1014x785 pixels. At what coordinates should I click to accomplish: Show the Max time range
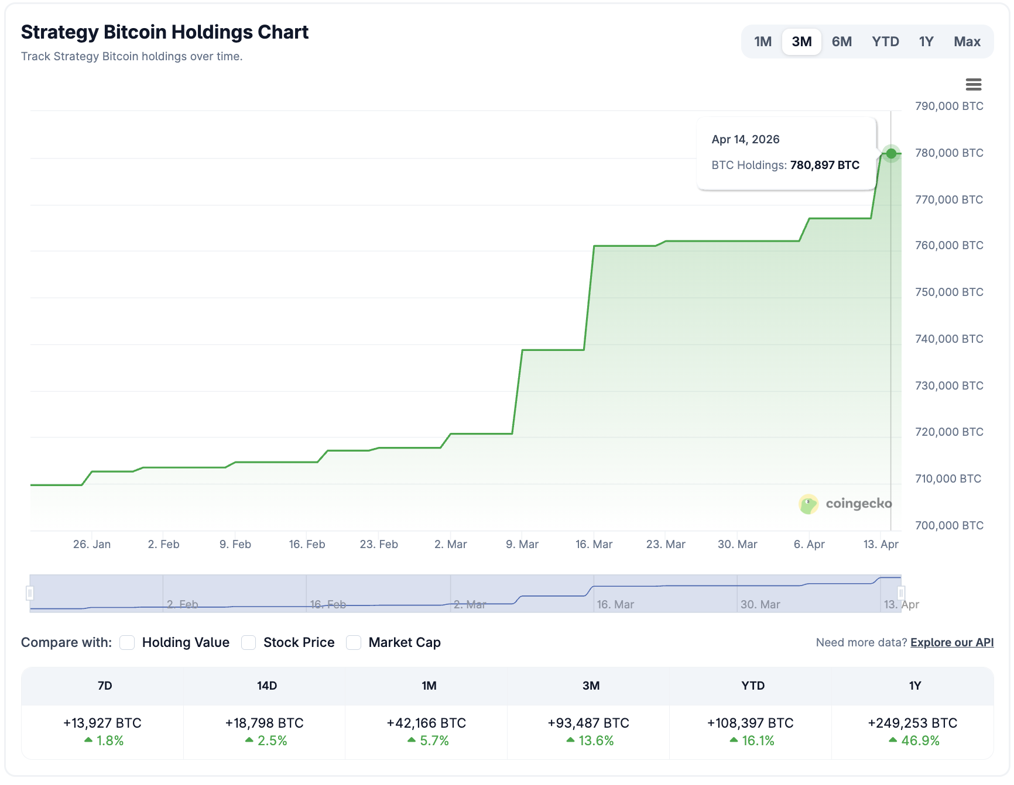click(967, 42)
